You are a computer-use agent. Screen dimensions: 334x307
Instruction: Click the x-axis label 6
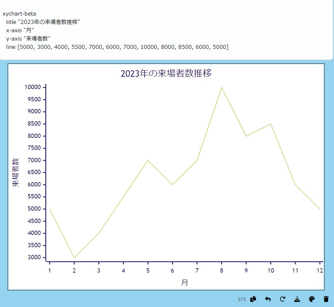172,270
